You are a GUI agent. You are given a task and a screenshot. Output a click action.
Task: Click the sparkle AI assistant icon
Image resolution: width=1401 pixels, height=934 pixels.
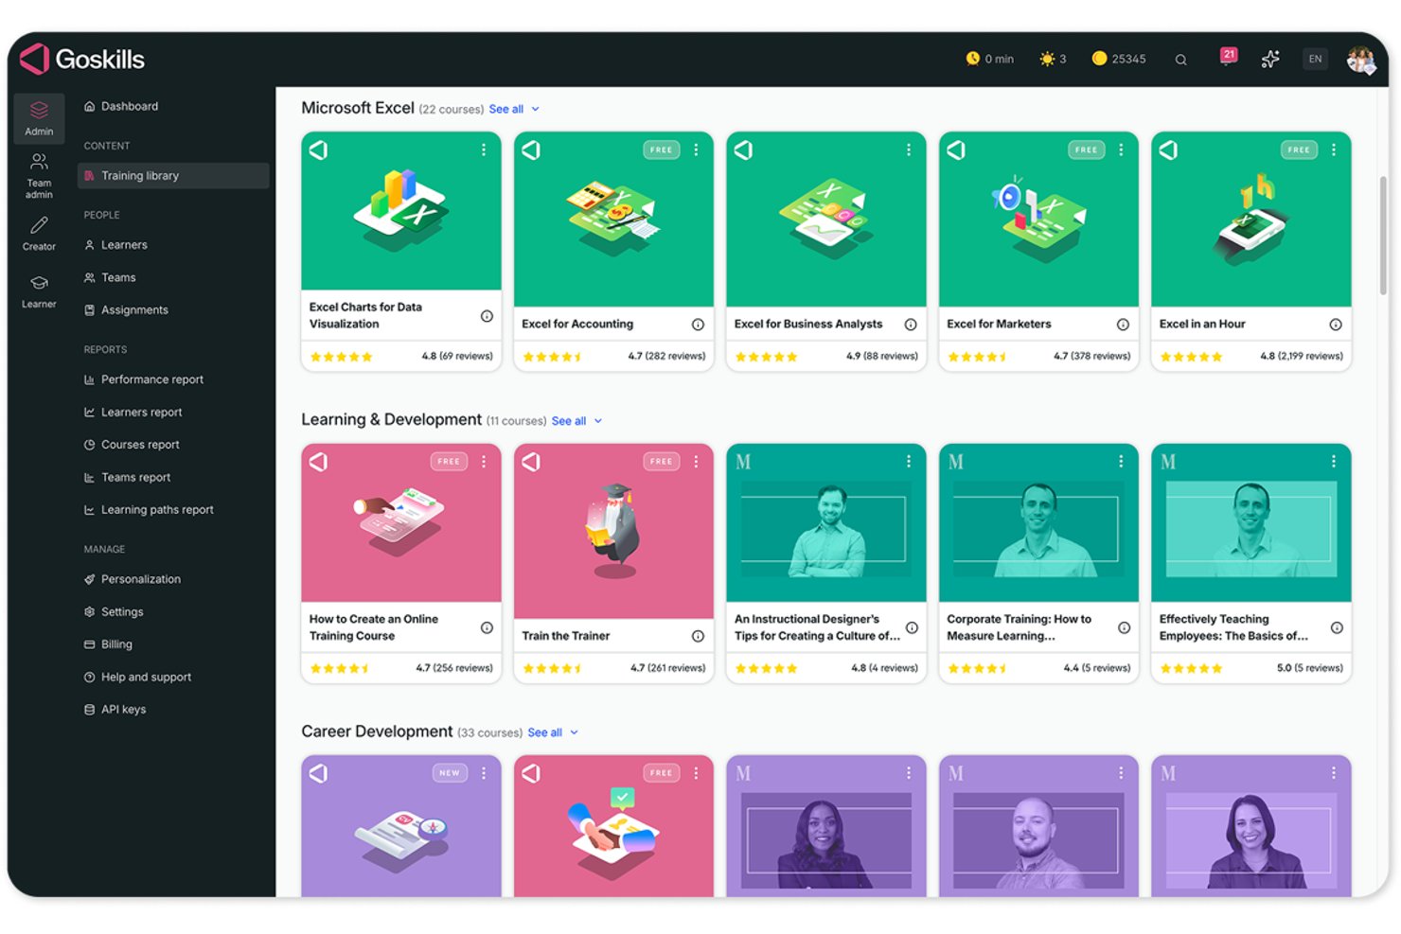click(1270, 60)
